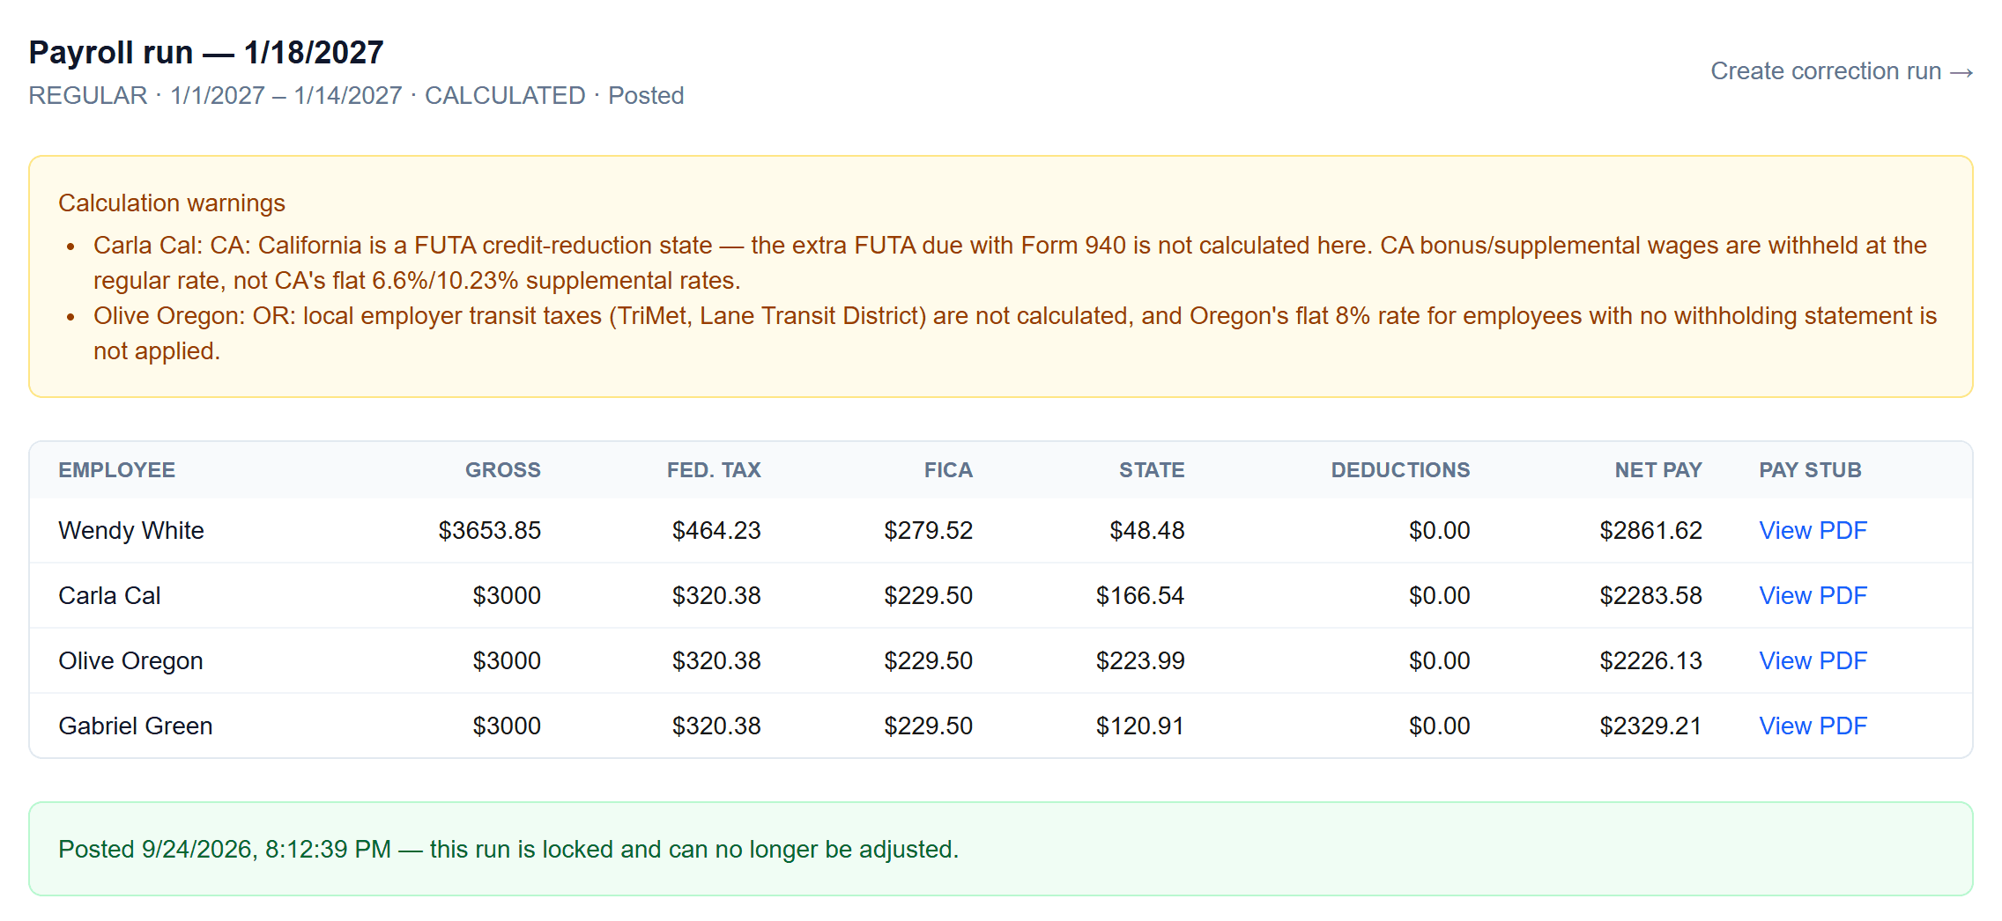Select Wendy White's gross $3653.85

tap(490, 530)
